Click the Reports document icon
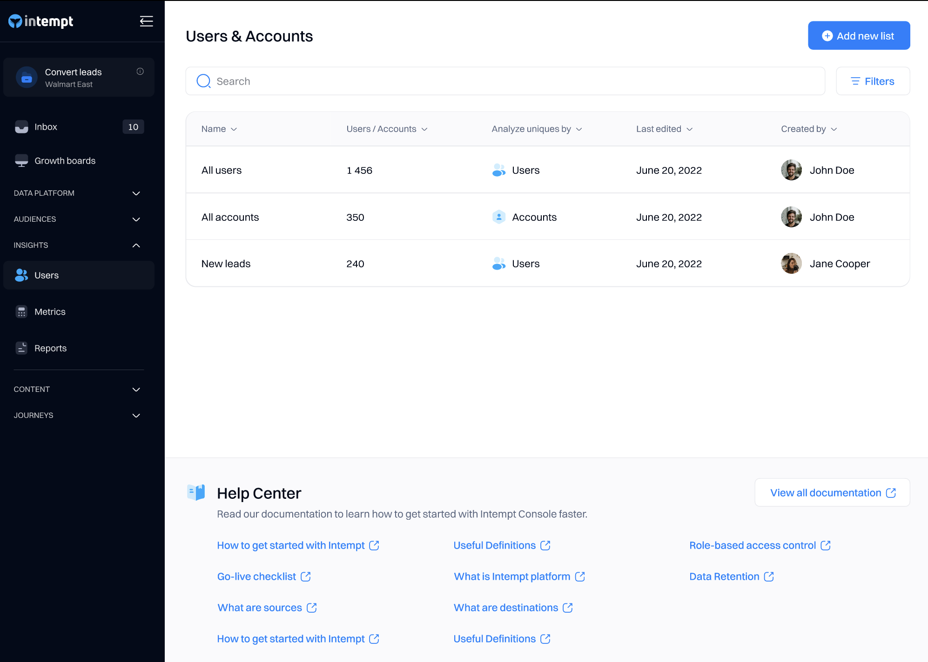Viewport: 928px width, 662px height. (x=21, y=348)
